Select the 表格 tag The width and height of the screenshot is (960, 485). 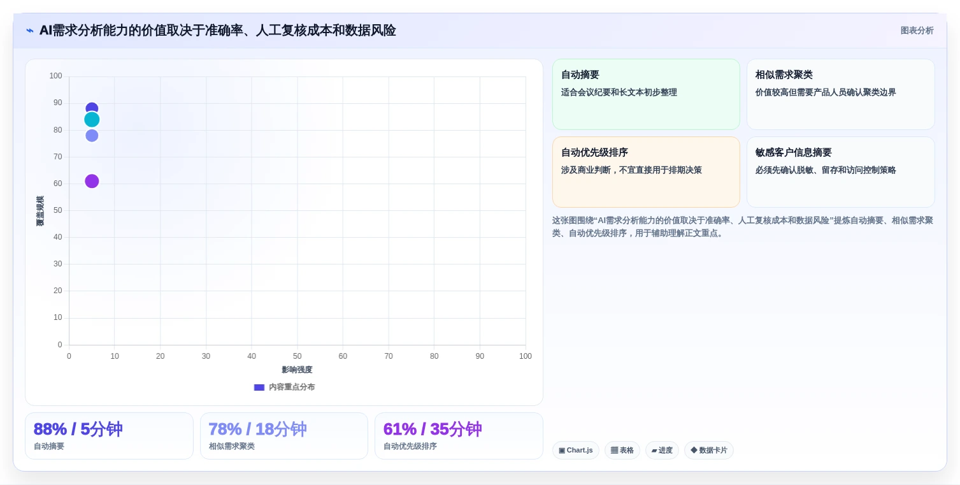click(x=622, y=450)
